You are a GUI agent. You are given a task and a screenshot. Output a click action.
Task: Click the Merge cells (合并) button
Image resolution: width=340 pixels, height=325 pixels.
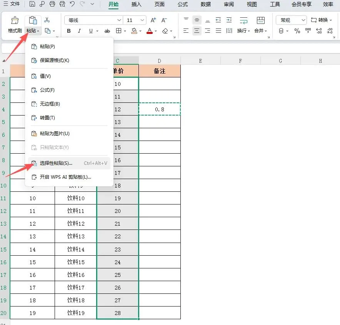[x=261, y=25]
